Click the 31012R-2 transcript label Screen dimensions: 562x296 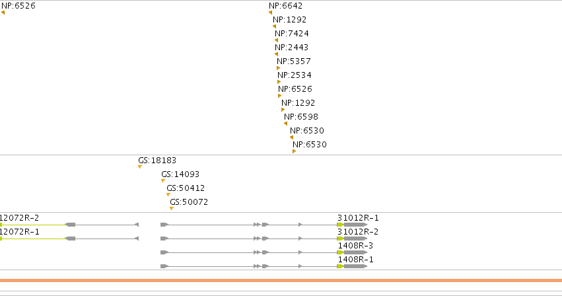pyautogui.click(x=358, y=232)
